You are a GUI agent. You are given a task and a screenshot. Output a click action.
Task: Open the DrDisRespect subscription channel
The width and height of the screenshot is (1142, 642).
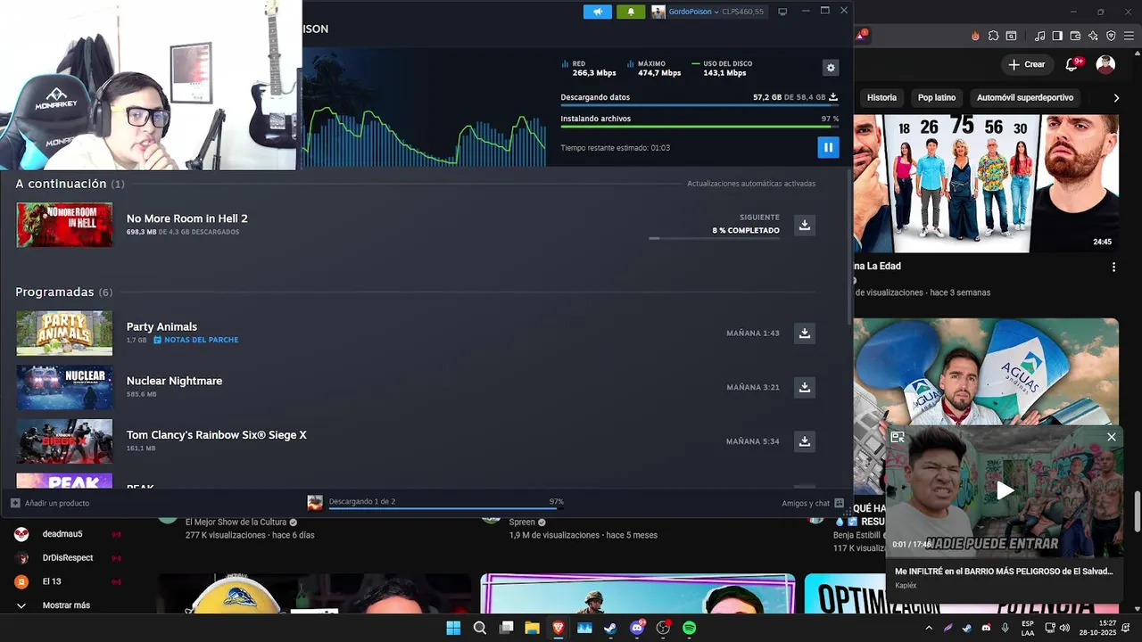click(68, 558)
